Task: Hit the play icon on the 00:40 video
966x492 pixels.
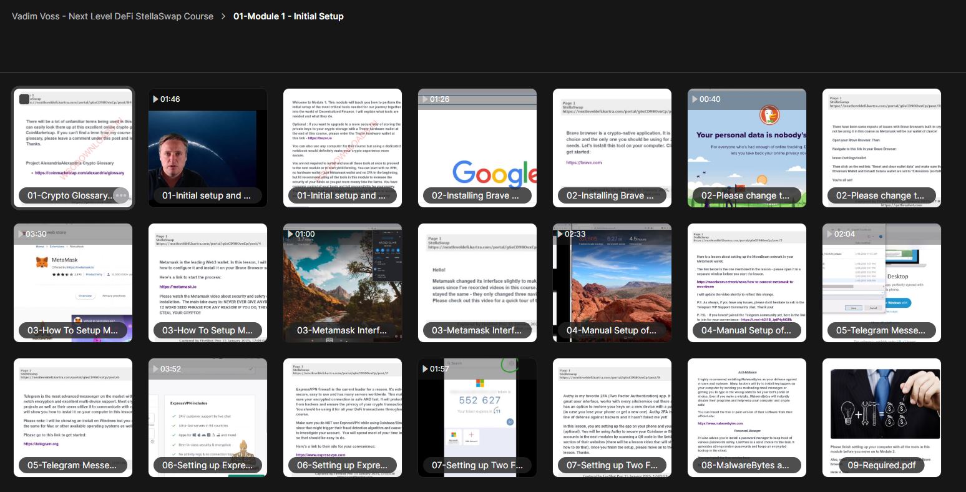Action: point(695,99)
